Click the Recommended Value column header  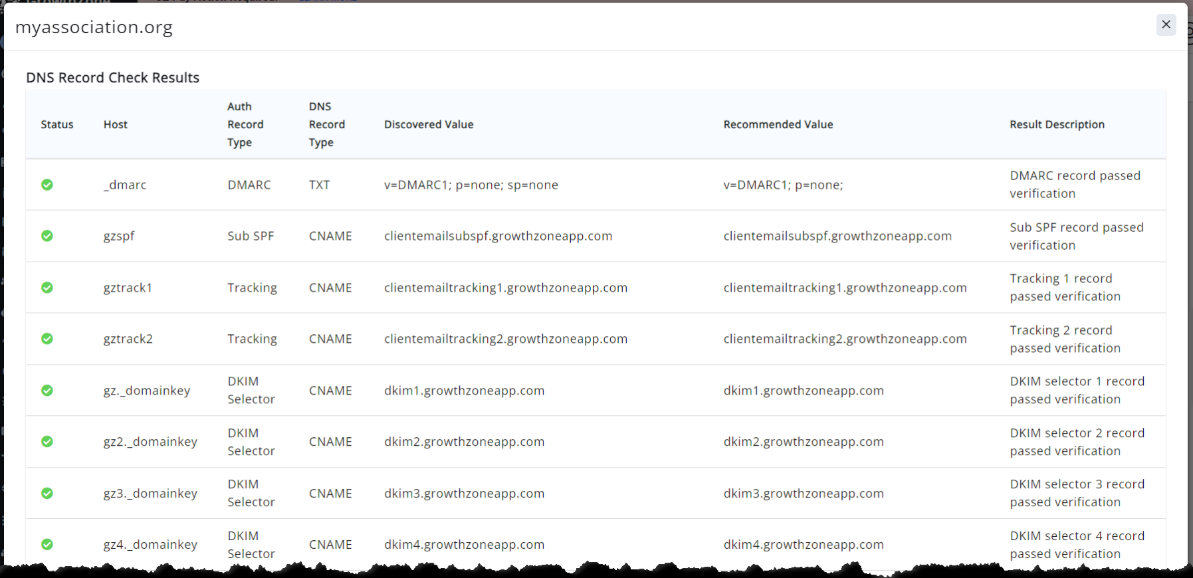tap(778, 124)
